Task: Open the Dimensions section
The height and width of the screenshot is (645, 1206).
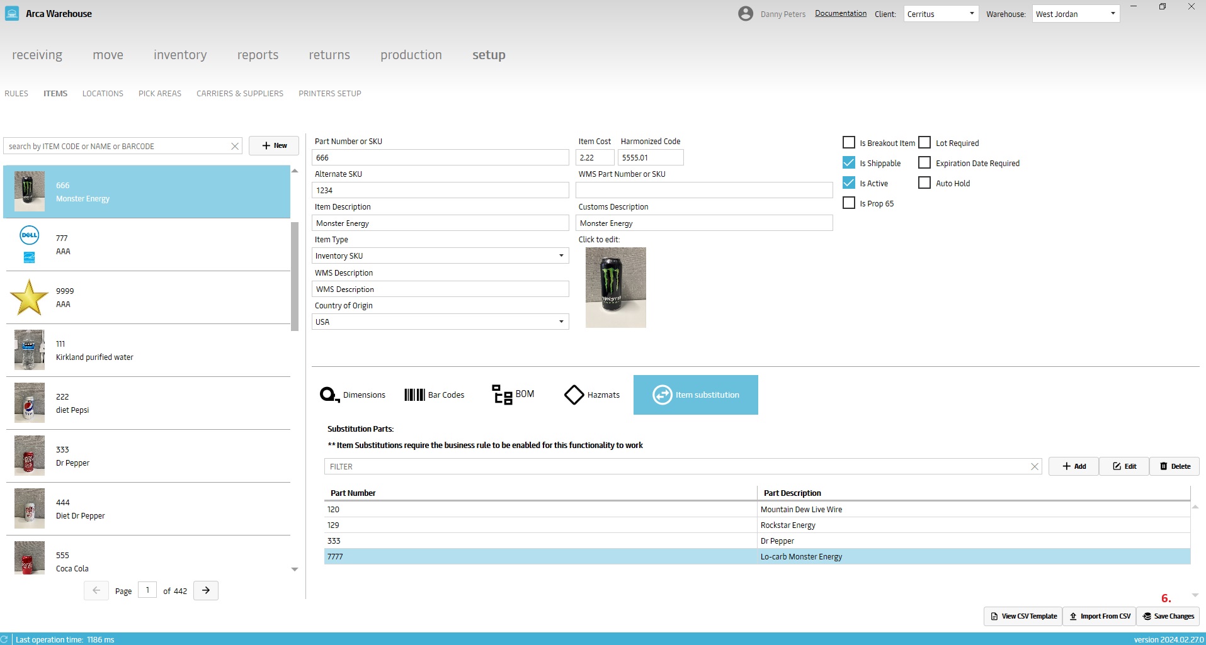Action: click(x=353, y=395)
